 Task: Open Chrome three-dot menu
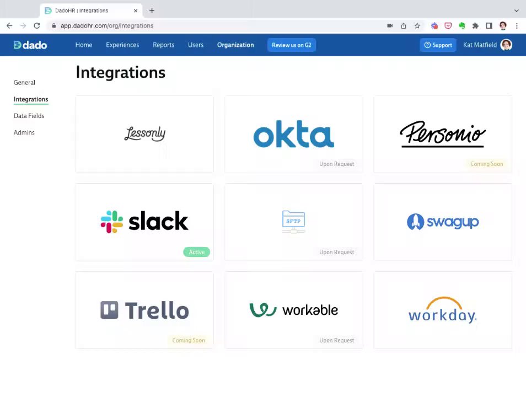click(x=517, y=26)
